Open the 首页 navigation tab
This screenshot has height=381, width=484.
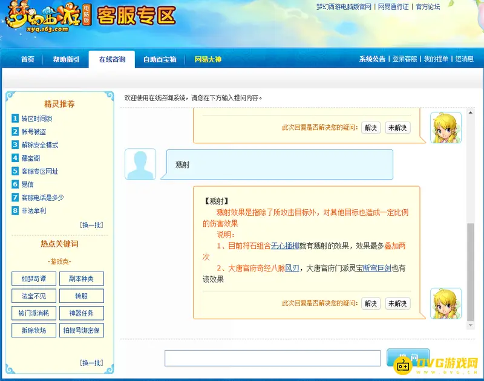coord(28,59)
